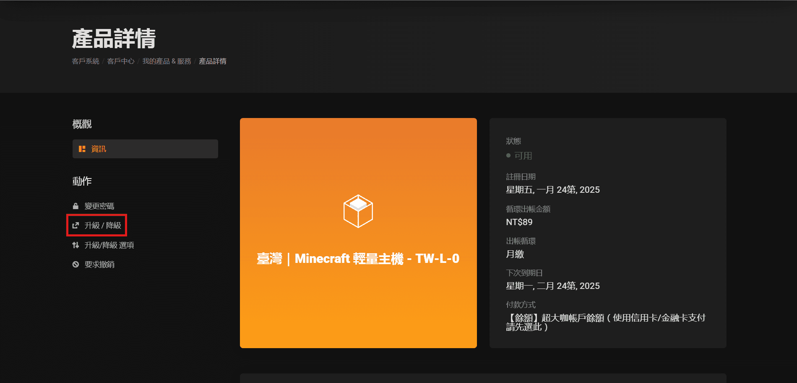Click the cube icon on the orange product card
The image size is (797, 383).
point(358,211)
